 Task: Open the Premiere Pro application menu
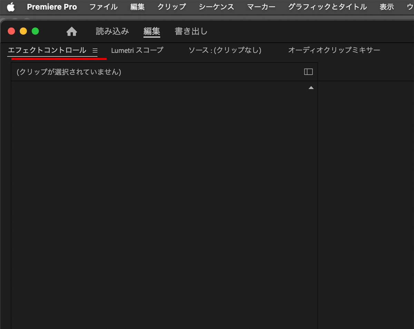tap(52, 7)
